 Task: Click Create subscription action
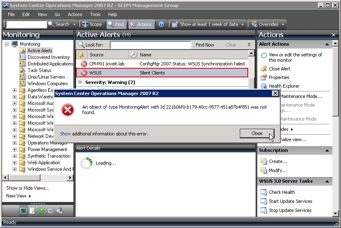pyautogui.click(x=278, y=161)
